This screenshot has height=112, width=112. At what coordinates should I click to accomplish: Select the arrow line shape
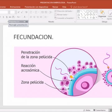tap(85, 11)
